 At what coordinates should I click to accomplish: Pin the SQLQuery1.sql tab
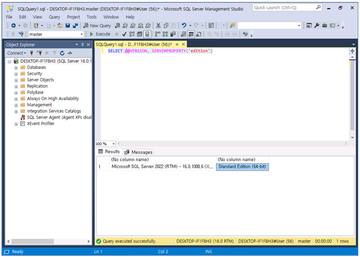177,45
